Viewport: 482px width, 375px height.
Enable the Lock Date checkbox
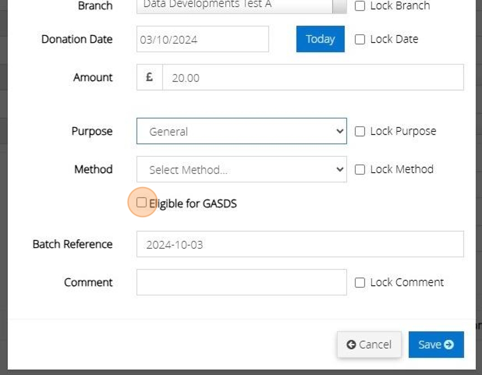click(360, 39)
